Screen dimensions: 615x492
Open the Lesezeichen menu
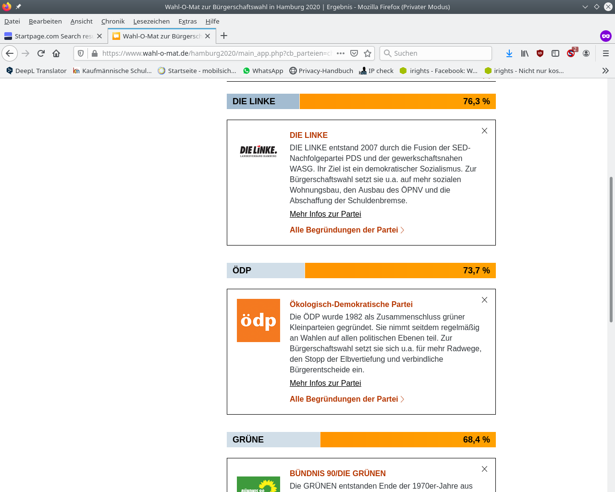[151, 21]
